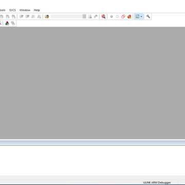Open the Manage Multi-Project Workspace icon
Screen dimensions: 185x185
(13, 23)
